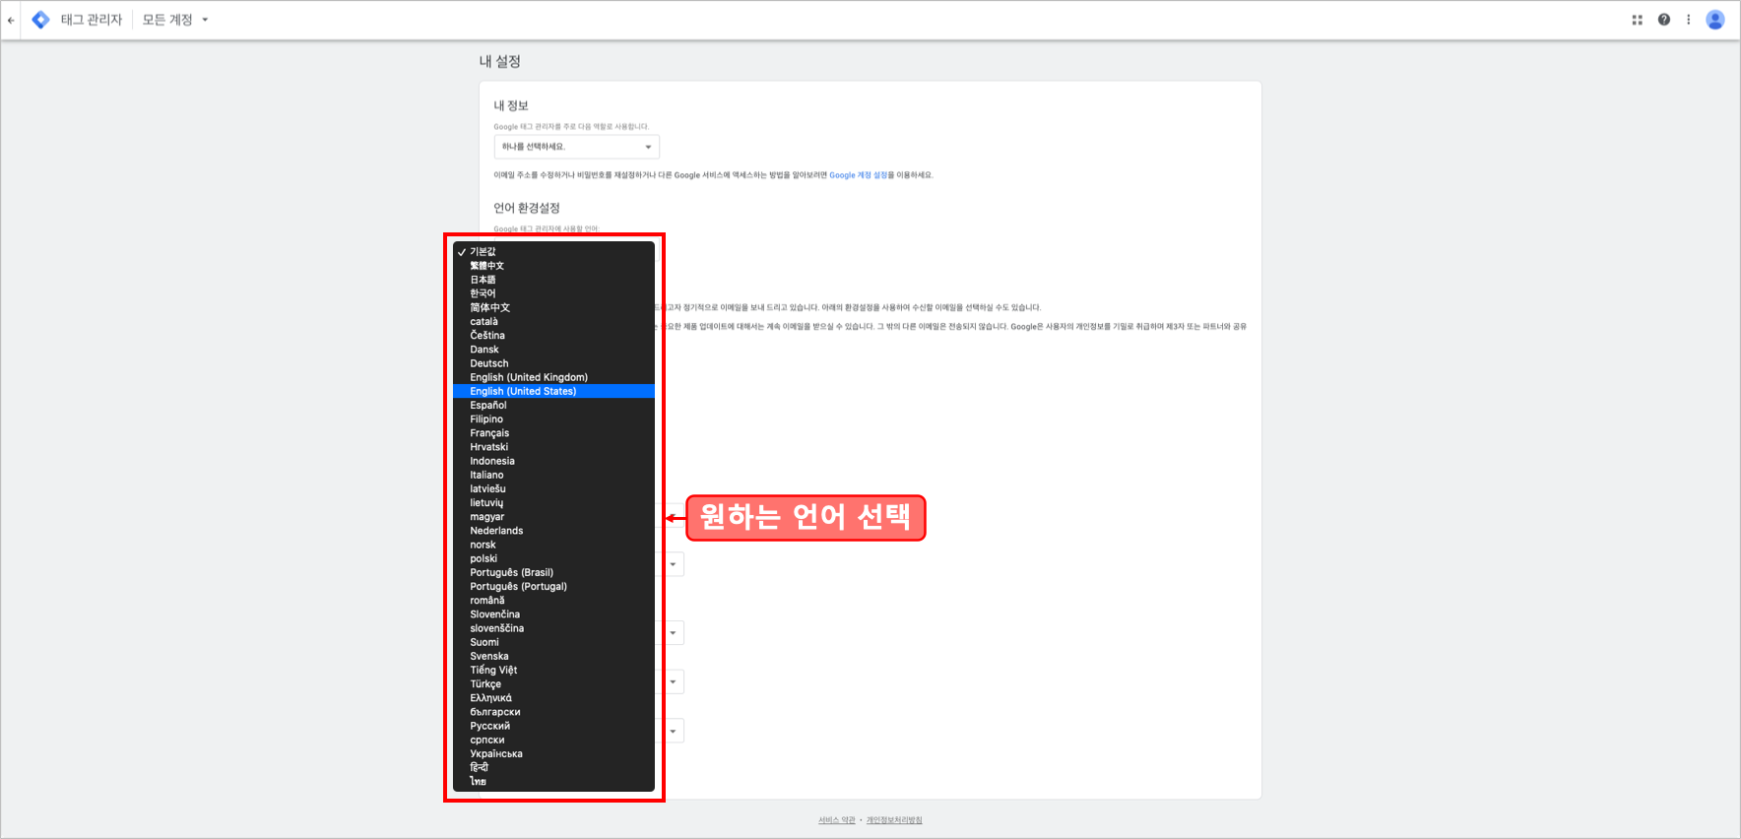The height and width of the screenshot is (839, 1741).
Task: Open the 하나를 선택하세요 role dropdown
Action: tap(576, 147)
